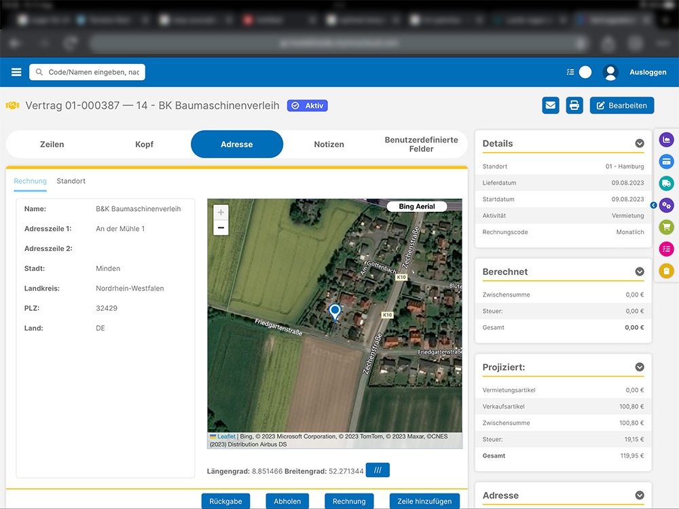Click the Landkreis value Nordrhein-Westfalen
Image resolution: width=679 pixels, height=509 pixels.
pos(130,288)
